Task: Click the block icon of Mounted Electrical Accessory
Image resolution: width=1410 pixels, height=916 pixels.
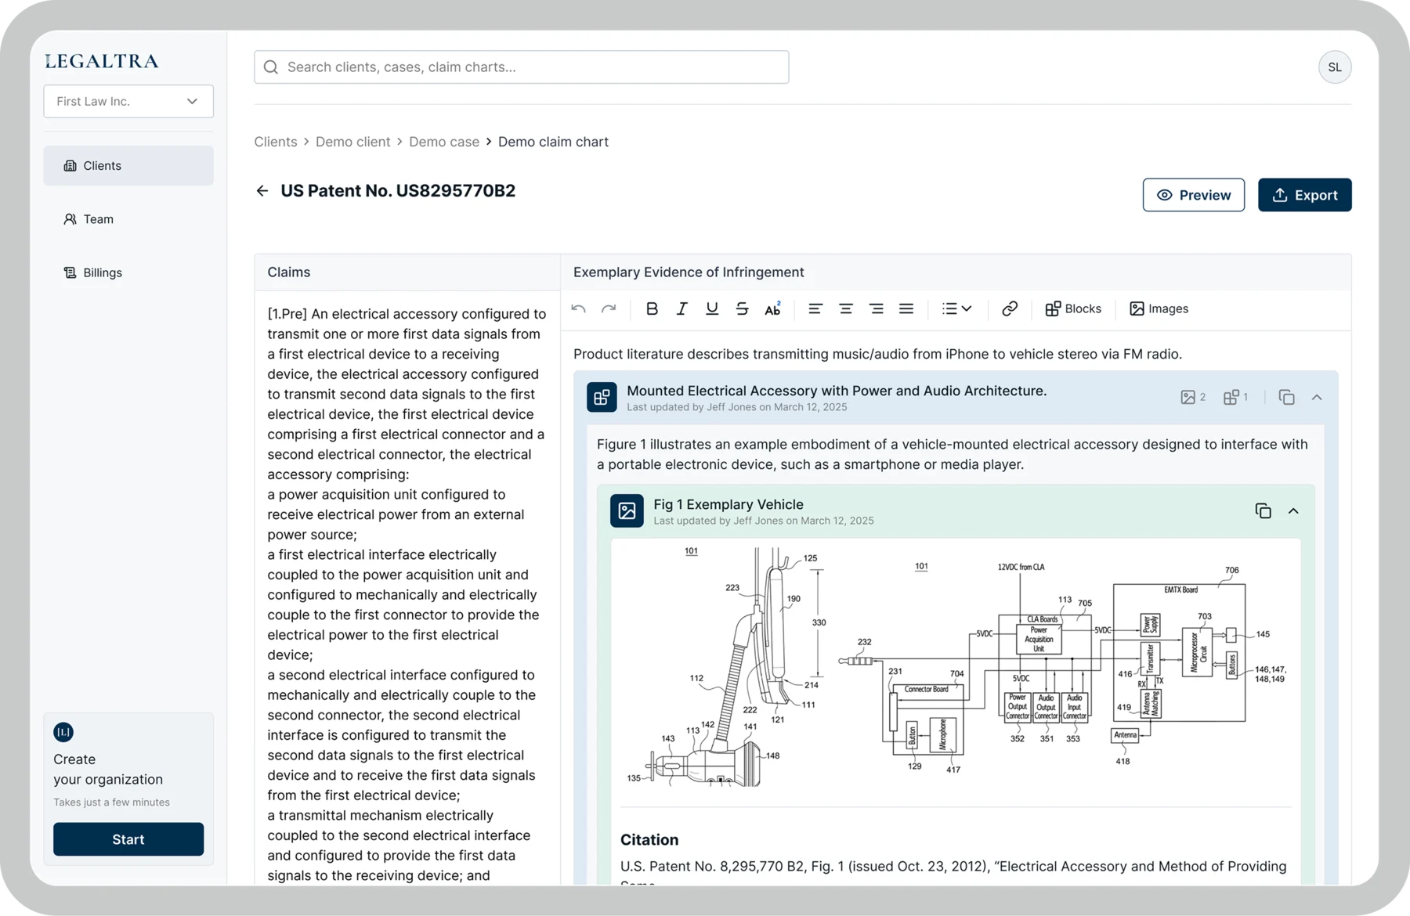Action: pos(602,398)
